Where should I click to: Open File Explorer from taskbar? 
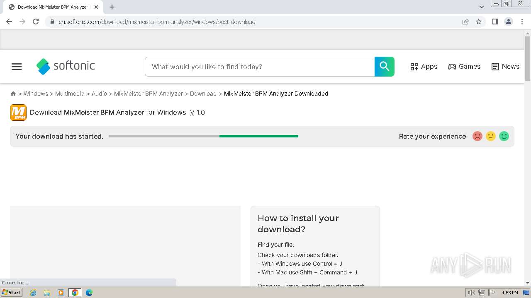pyautogui.click(x=47, y=293)
